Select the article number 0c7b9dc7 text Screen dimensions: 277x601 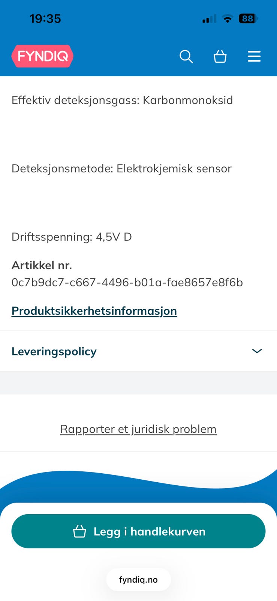127,282
